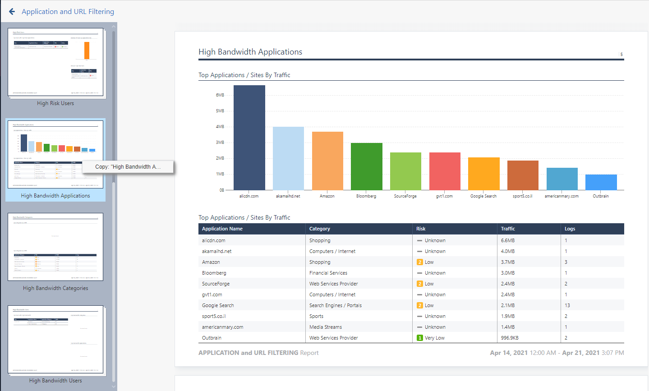Select the Risk column header

[x=421, y=229]
